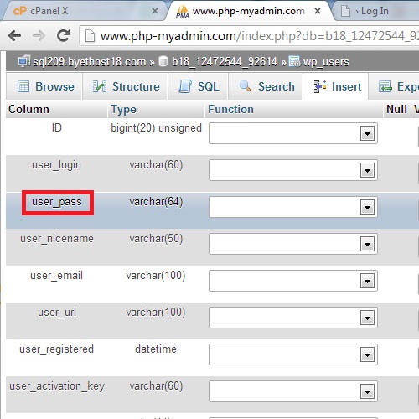The height and width of the screenshot is (419, 419).
Task: Click the Type column header
Action: [123, 110]
